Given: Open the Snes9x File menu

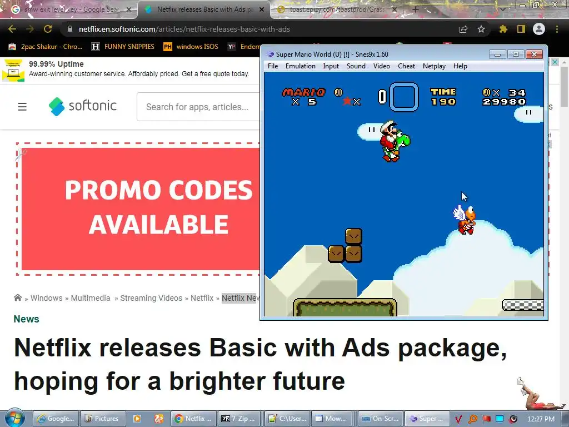Looking at the screenshot, I should click(272, 66).
